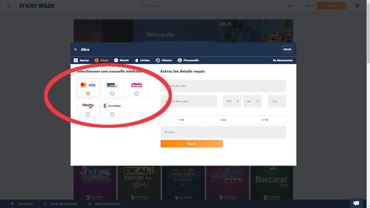This screenshot has height=208, width=370.
Task: Open the MM expiry month dropdown
Action: click(232, 101)
